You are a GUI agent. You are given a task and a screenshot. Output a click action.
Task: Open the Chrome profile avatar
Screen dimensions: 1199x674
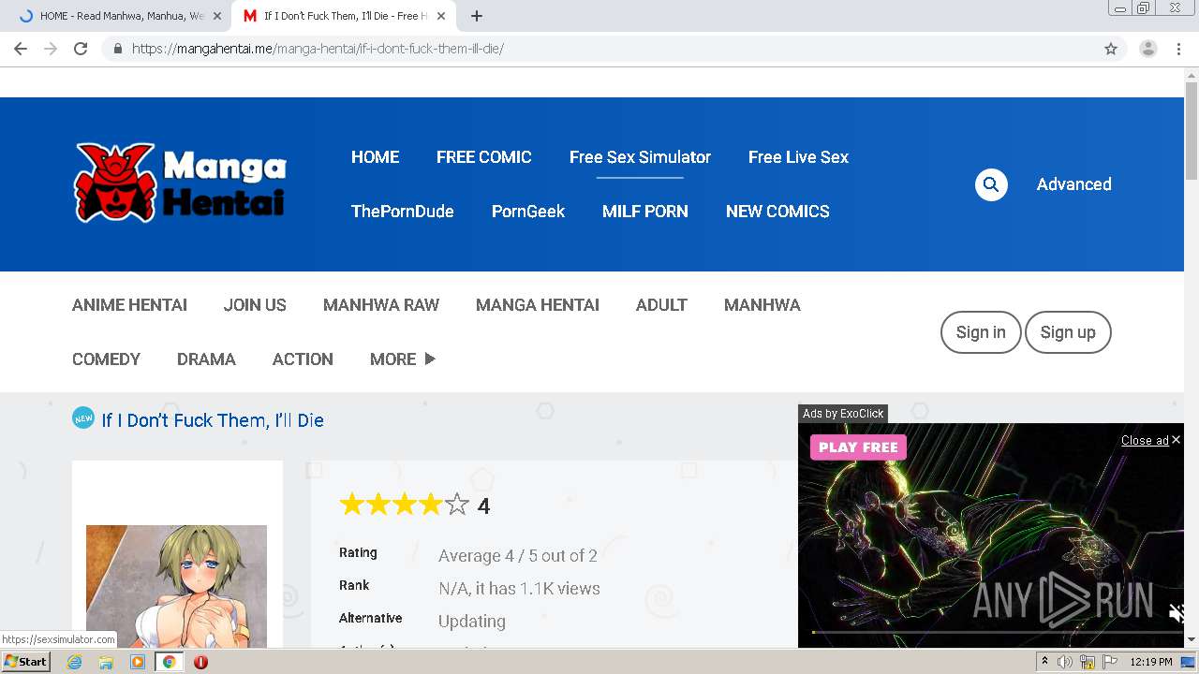(x=1147, y=49)
